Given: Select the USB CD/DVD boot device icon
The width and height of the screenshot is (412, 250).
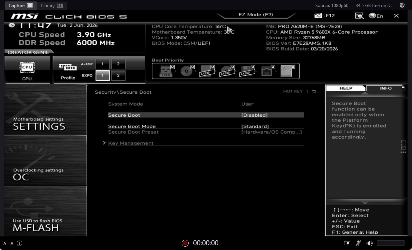Looking at the screenshot, I should 227,71.
